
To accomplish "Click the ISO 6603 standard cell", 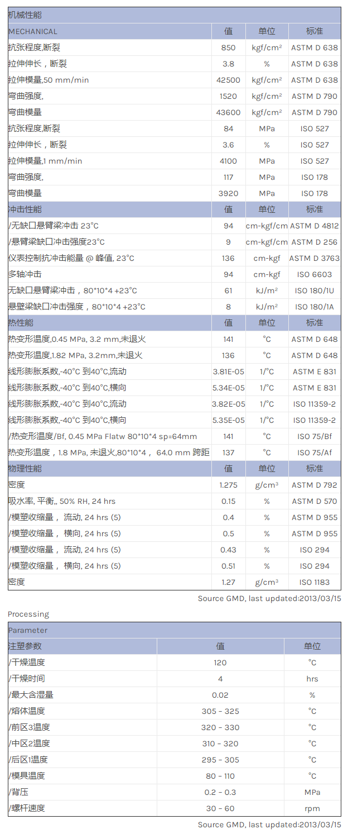I will (x=314, y=274).
